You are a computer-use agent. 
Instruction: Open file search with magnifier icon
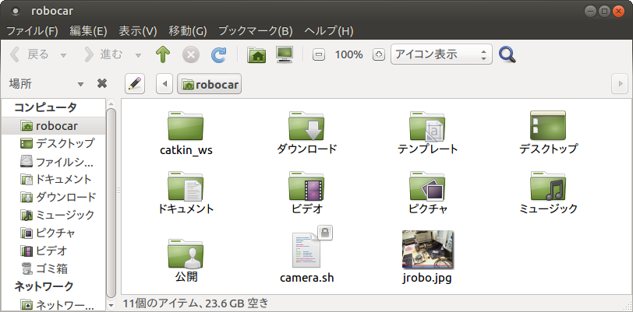[x=507, y=54]
